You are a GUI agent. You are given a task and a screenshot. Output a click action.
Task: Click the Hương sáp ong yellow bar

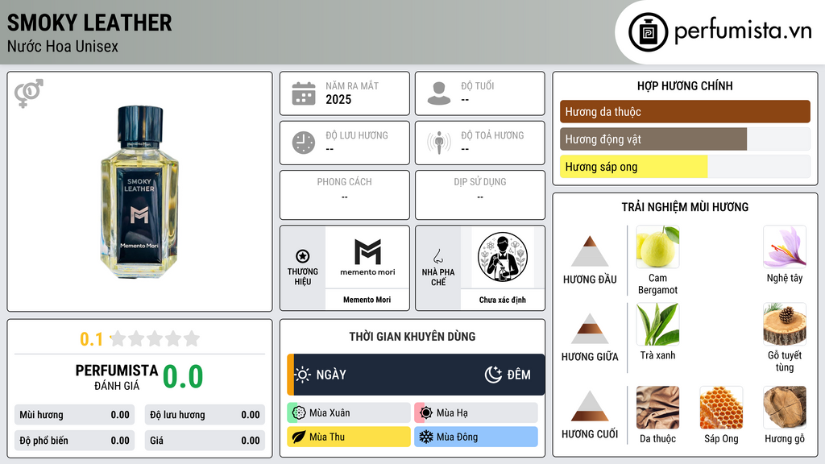pyautogui.click(x=633, y=167)
